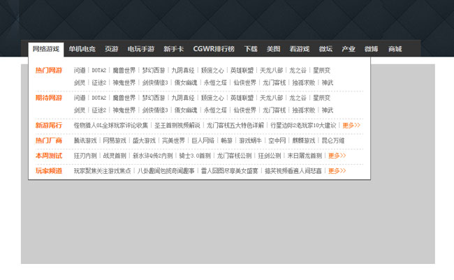Viewport: 454px width, 280px height.
Task: Open the 美图 tab
Action: 273,49
